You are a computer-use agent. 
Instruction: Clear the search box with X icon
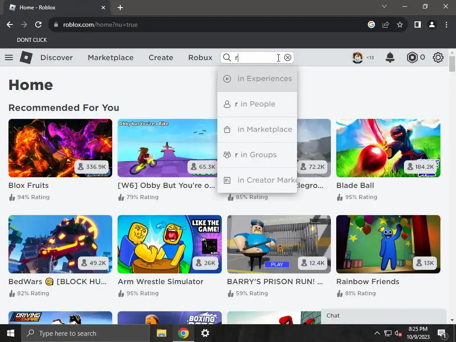pos(288,57)
